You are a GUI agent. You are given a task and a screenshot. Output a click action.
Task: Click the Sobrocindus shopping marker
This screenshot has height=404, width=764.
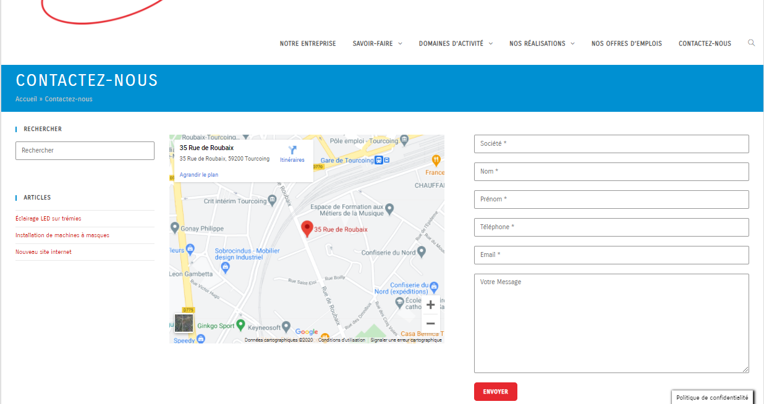pos(225,267)
